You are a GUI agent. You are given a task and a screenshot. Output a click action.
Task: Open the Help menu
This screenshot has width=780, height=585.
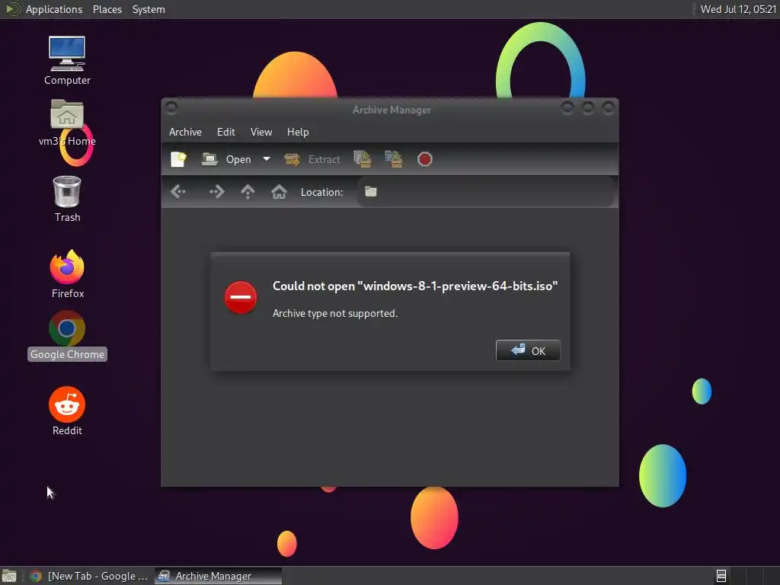(x=298, y=132)
